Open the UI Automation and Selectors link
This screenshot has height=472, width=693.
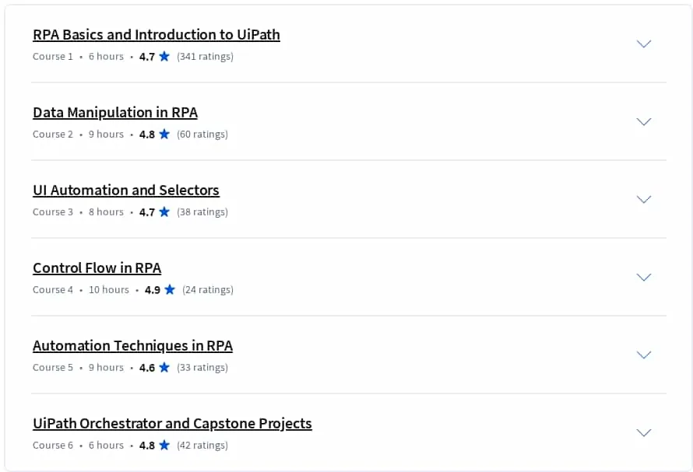click(x=126, y=190)
